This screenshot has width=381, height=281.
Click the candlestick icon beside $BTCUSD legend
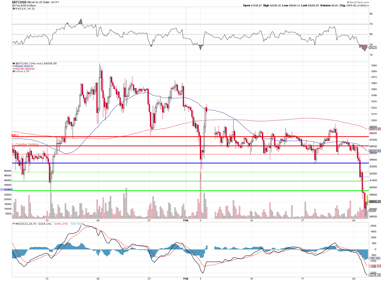pyautogui.click(x=13, y=63)
